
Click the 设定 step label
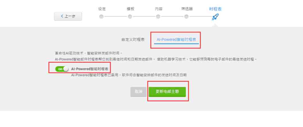click(x=102, y=9)
